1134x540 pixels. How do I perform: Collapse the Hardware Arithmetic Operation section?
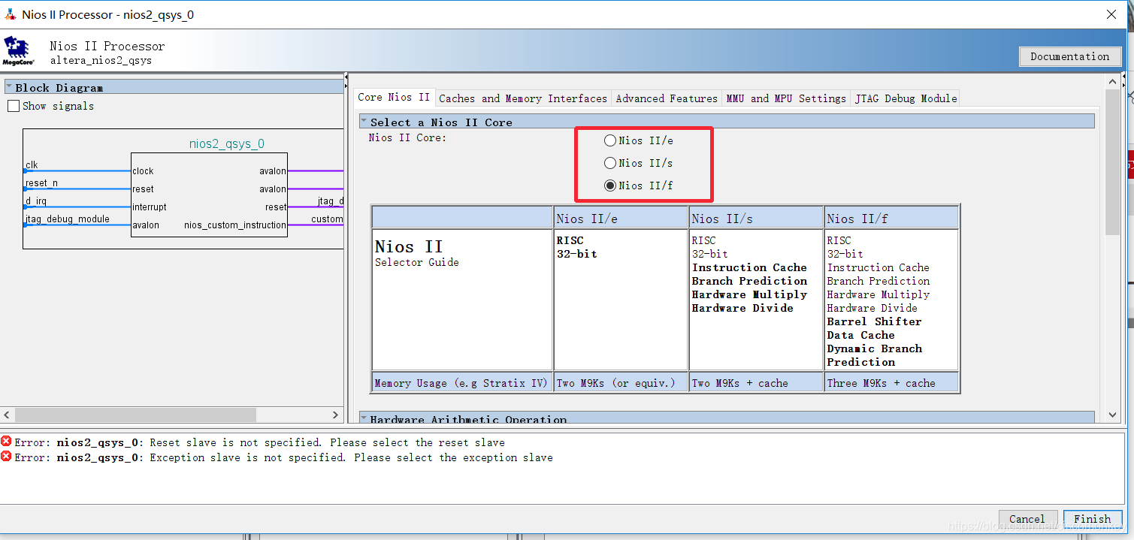(364, 419)
